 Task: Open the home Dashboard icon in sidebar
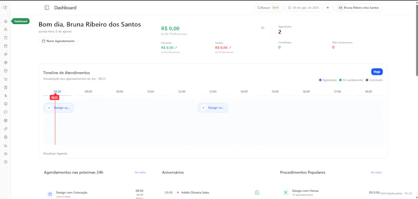(6, 21)
